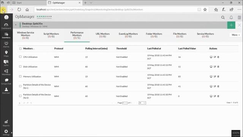Click the browser home button
The height and width of the screenshot is (137, 243).
(x=27, y=10)
